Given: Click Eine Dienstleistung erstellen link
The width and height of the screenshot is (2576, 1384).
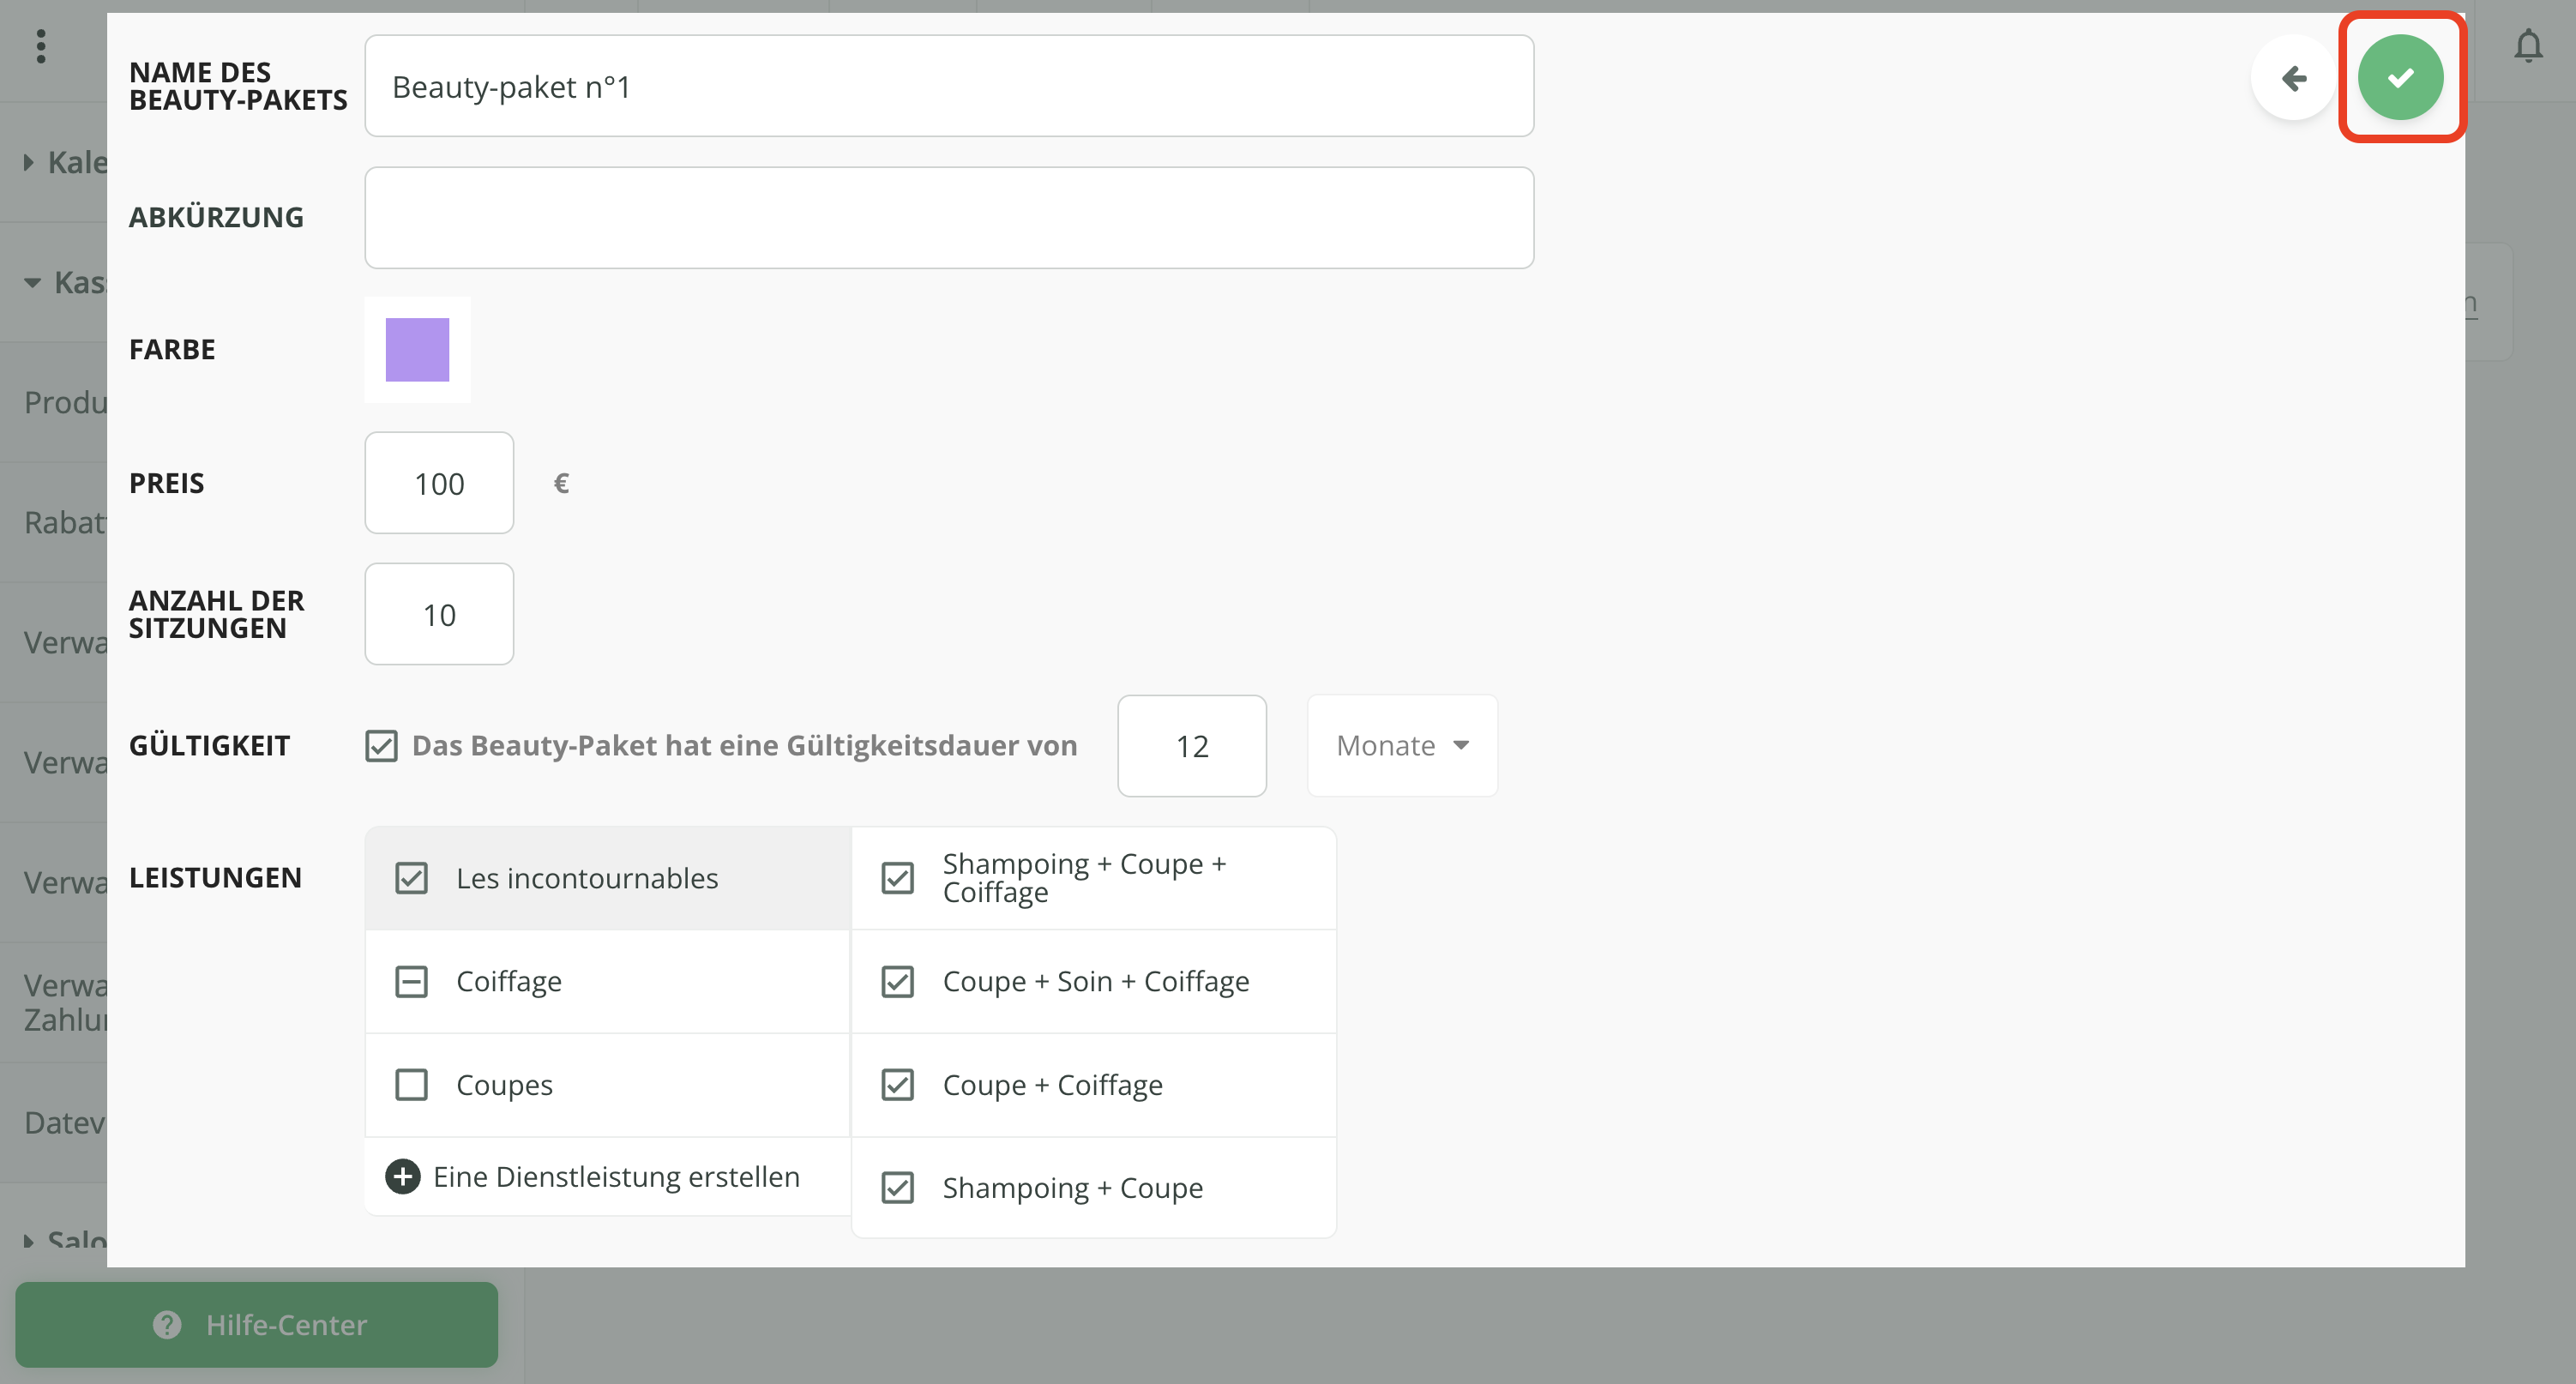Looking at the screenshot, I should 616,1176.
